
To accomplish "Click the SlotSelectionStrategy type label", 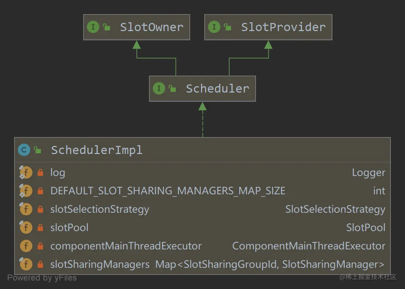I will (335, 209).
